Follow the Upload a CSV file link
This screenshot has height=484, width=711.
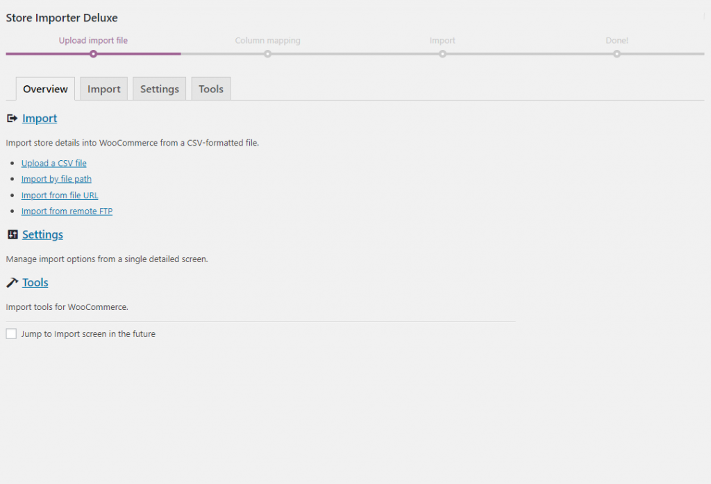click(x=54, y=163)
